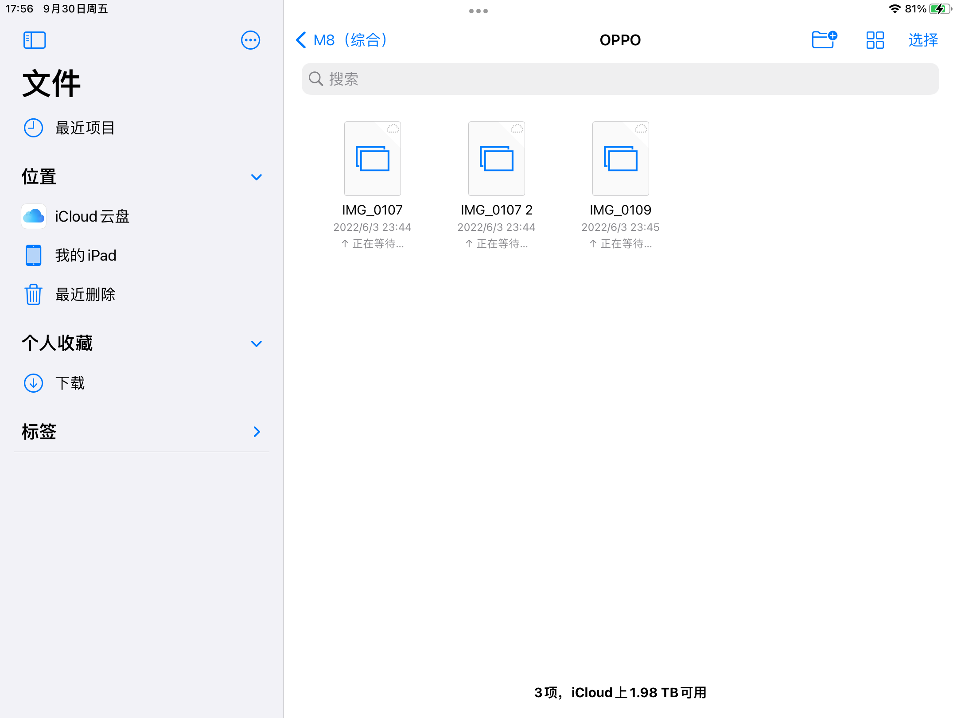The height and width of the screenshot is (718, 957).
Task: Switch view mode using the grid icon
Action: click(875, 40)
